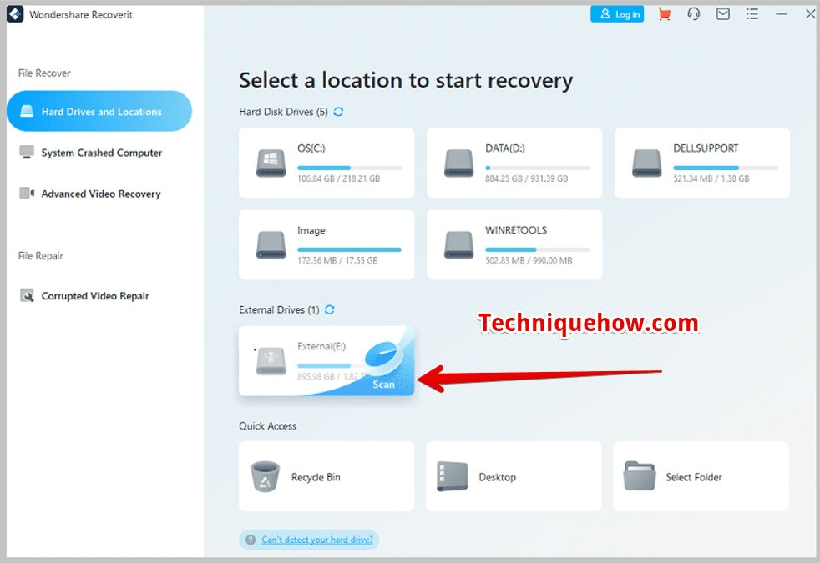Click the "DELLSUPPORT" drive name
820x563 pixels.
(706, 148)
